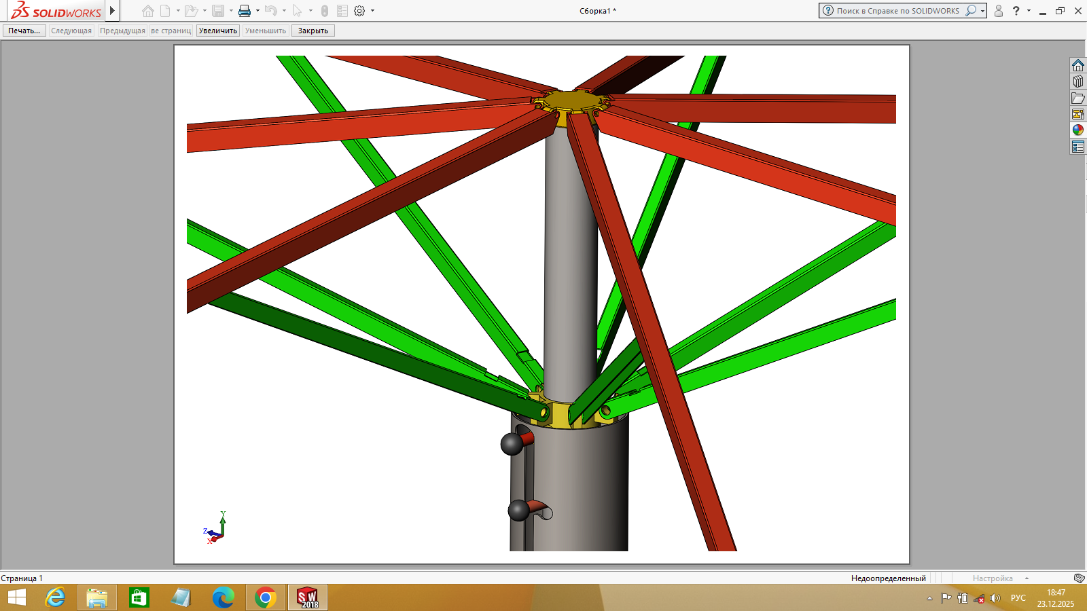This screenshot has height=611, width=1087.
Task: Toggle the Увеличить zoom-in button
Action: [218, 31]
